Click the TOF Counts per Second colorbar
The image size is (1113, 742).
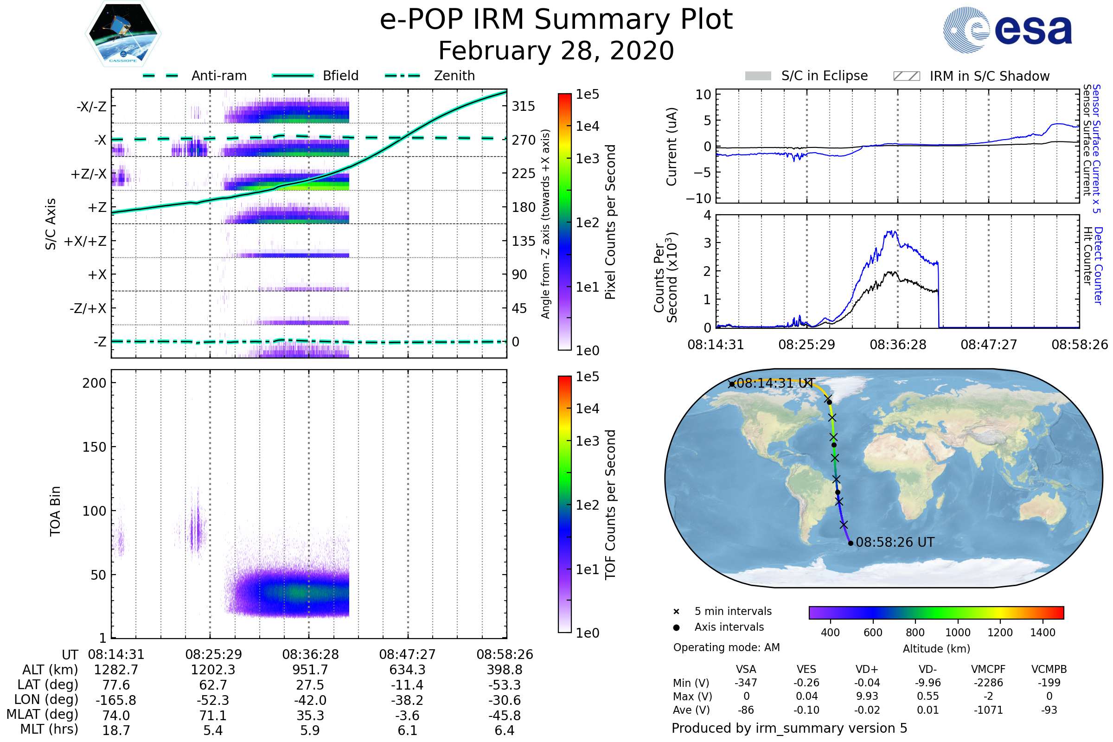[x=564, y=505]
